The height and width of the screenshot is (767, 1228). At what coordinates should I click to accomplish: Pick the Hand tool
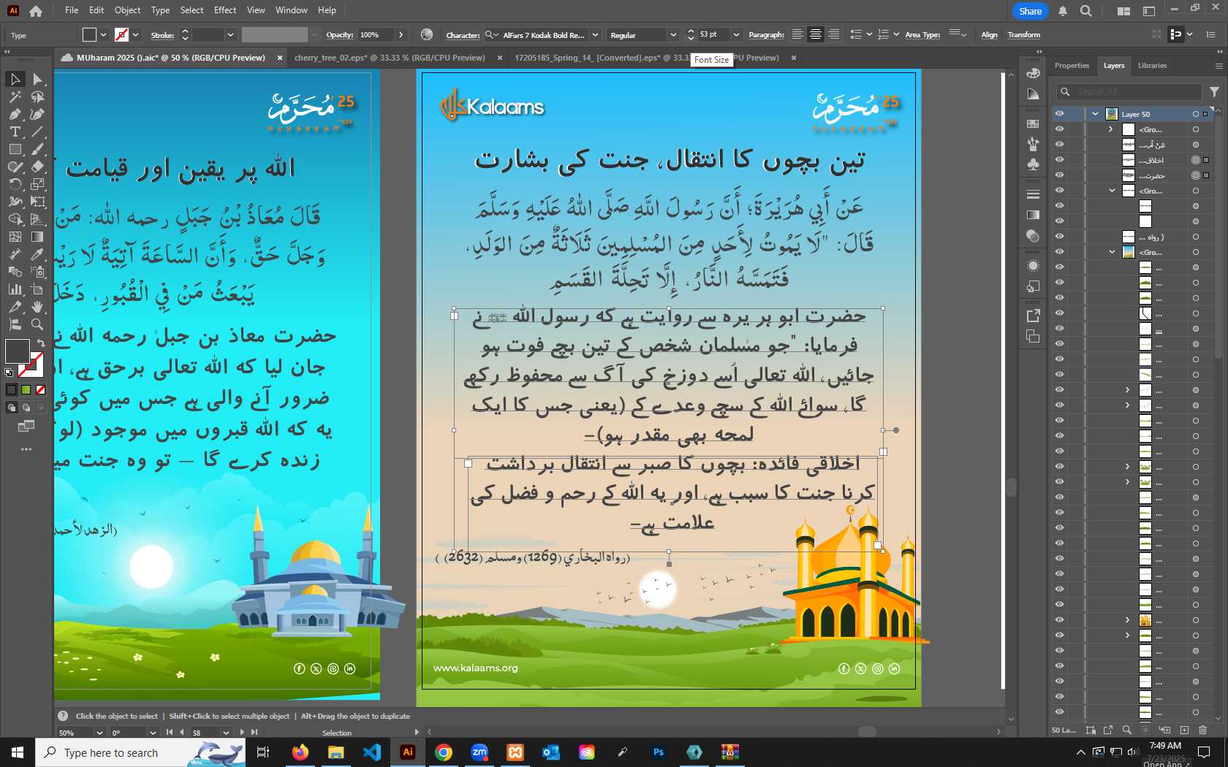tap(37, 307)
